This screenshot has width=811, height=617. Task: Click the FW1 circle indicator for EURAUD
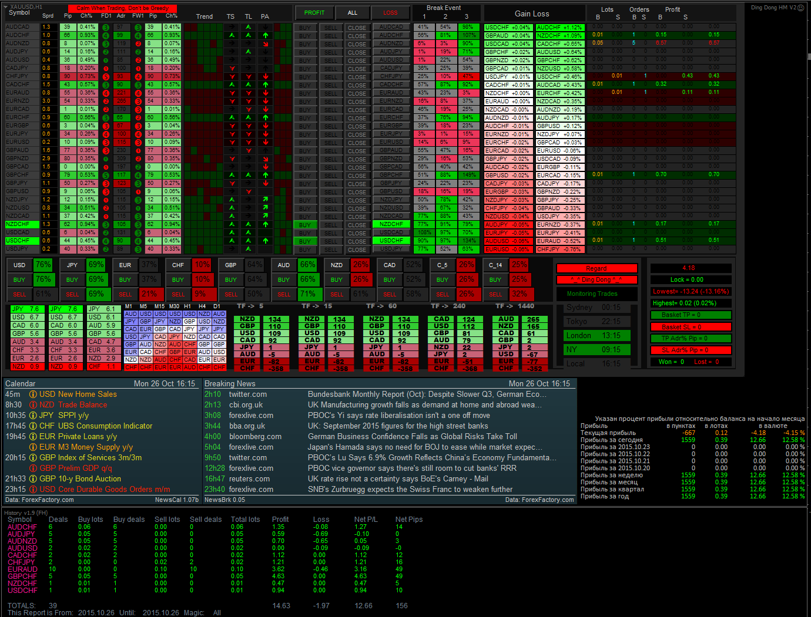pos(138,93)
